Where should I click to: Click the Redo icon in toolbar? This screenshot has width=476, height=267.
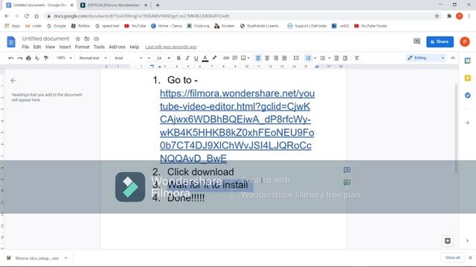[20, 58]
